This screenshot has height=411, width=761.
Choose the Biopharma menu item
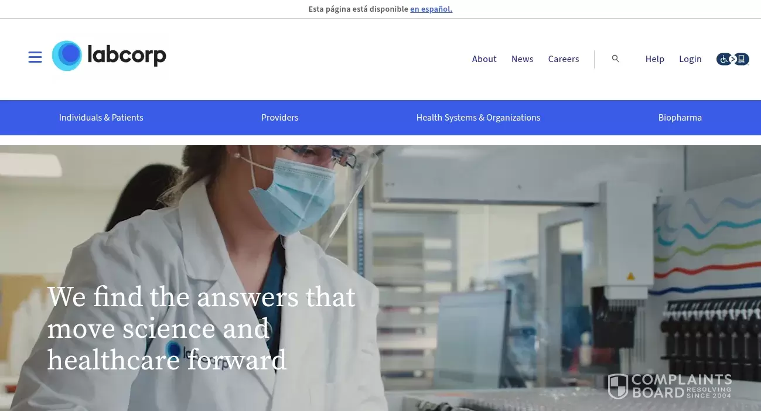[x=680, y=118]
